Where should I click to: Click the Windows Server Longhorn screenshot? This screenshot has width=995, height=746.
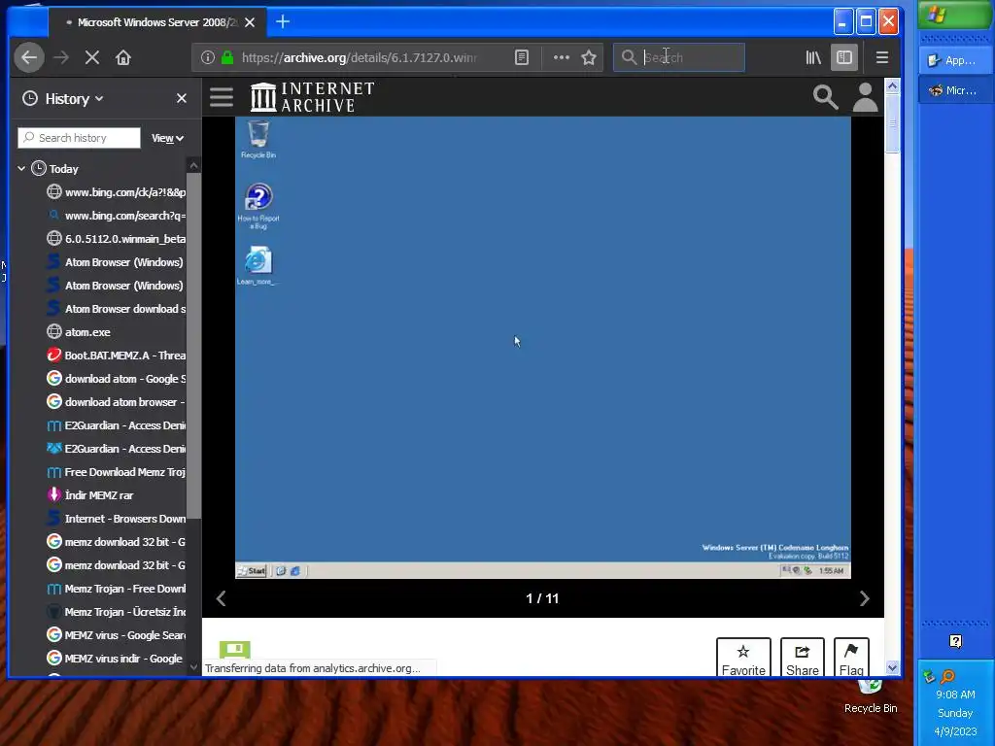pos(542,347)
